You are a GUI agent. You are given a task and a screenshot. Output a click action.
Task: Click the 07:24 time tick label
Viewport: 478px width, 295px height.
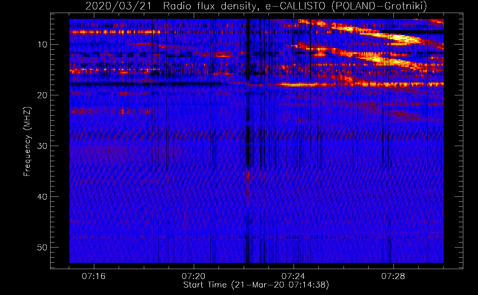pyautogui.click(x=293, y=276)
